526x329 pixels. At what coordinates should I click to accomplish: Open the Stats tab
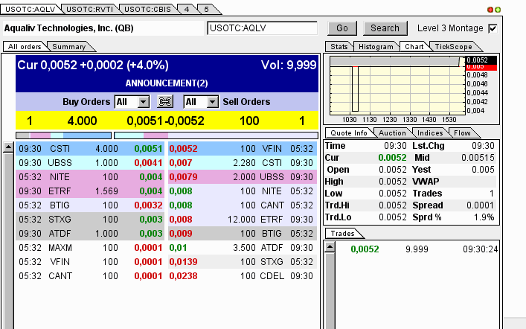pyautogui.click(x=339, y=47)
